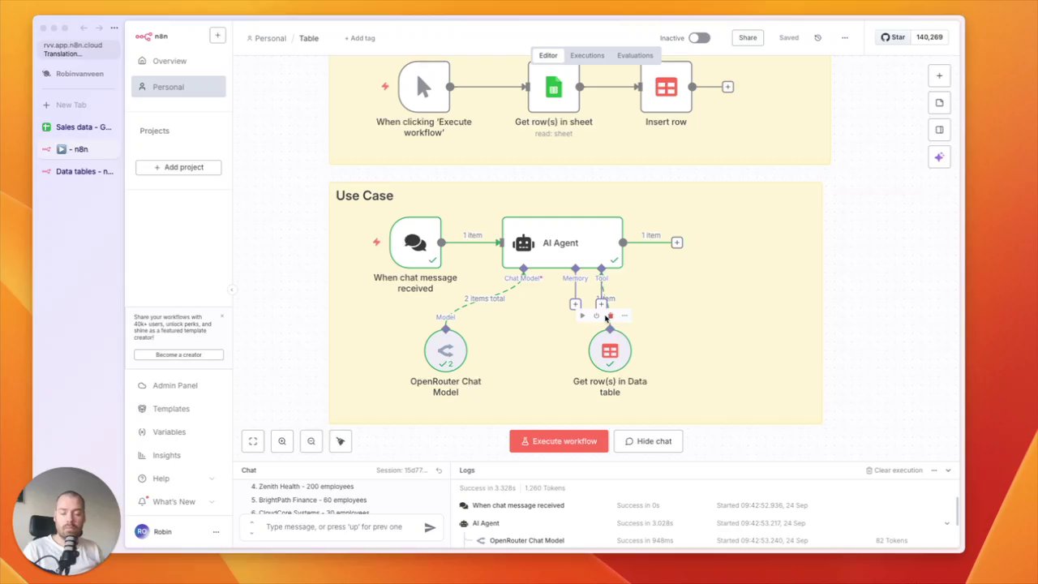
Task: Click New Tab in browser sidebar
Action: coord(71,105)
